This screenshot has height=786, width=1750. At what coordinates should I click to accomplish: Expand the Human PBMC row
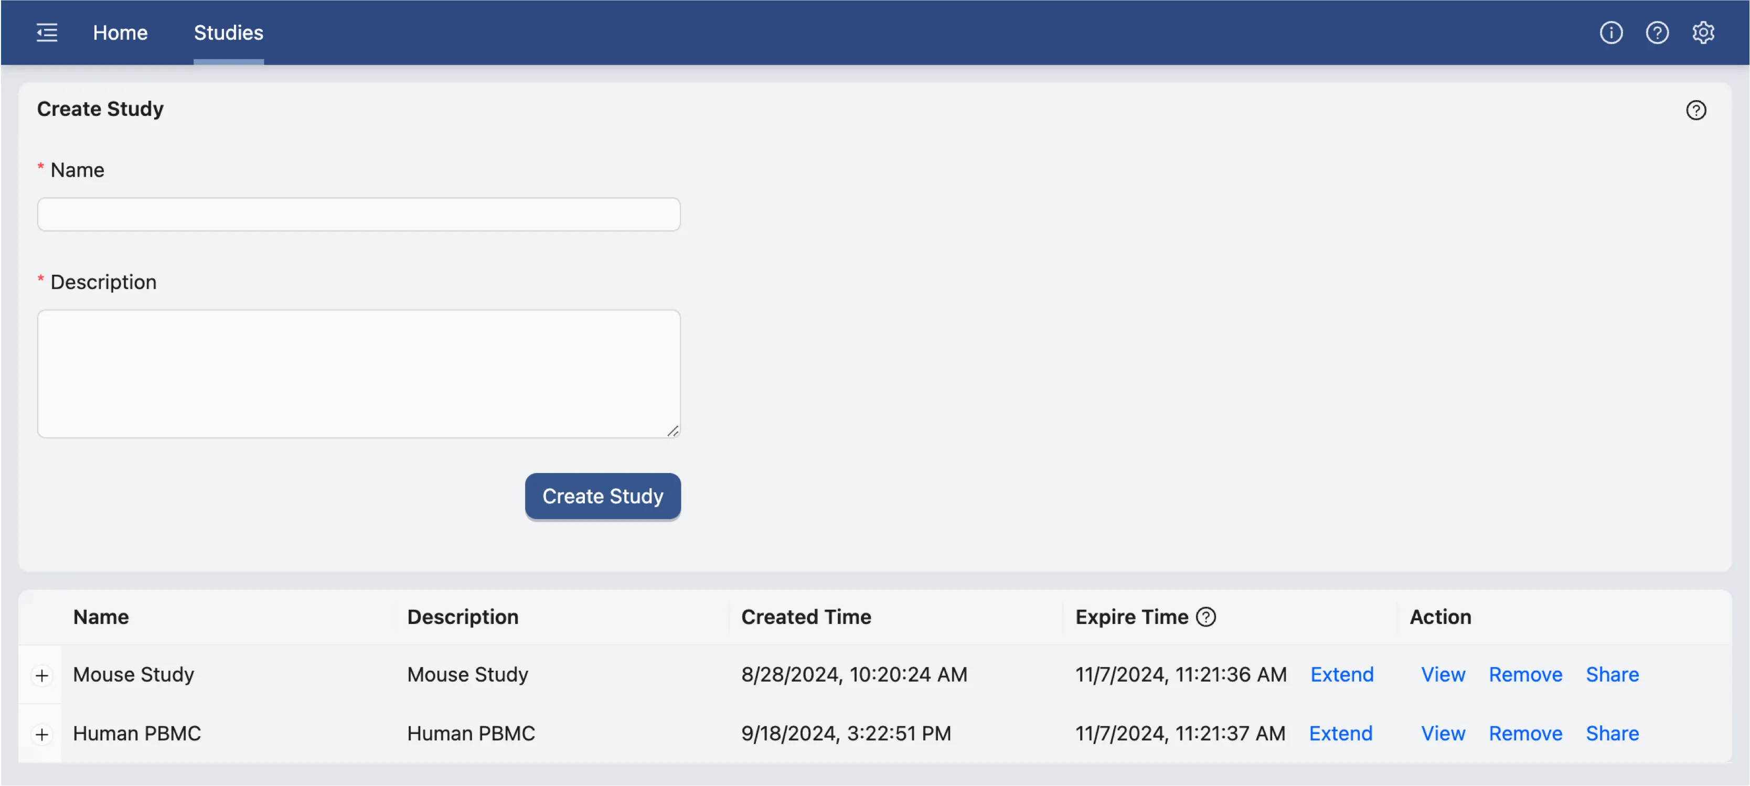coord(42,735)
